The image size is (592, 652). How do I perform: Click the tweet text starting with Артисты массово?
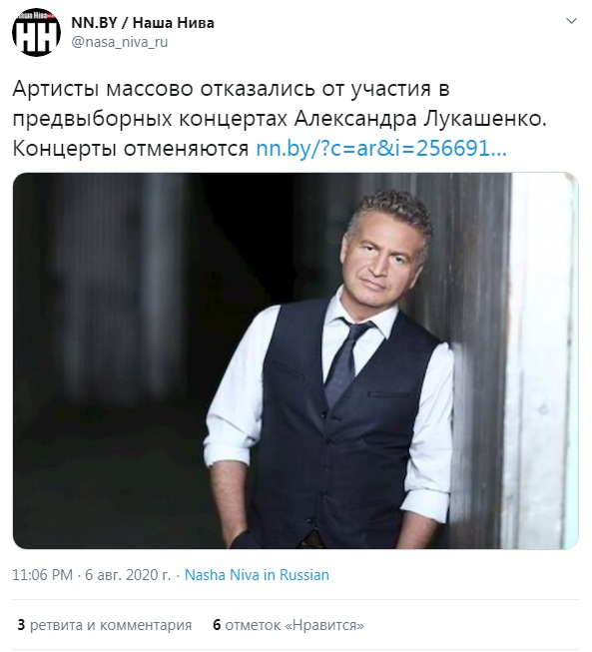[280, 119]
